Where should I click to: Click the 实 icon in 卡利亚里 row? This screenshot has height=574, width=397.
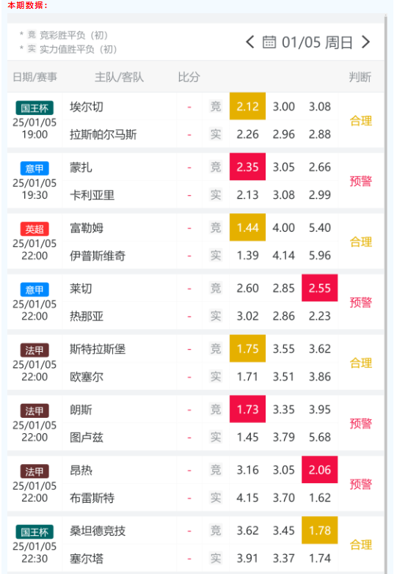[x=216, y=195]
